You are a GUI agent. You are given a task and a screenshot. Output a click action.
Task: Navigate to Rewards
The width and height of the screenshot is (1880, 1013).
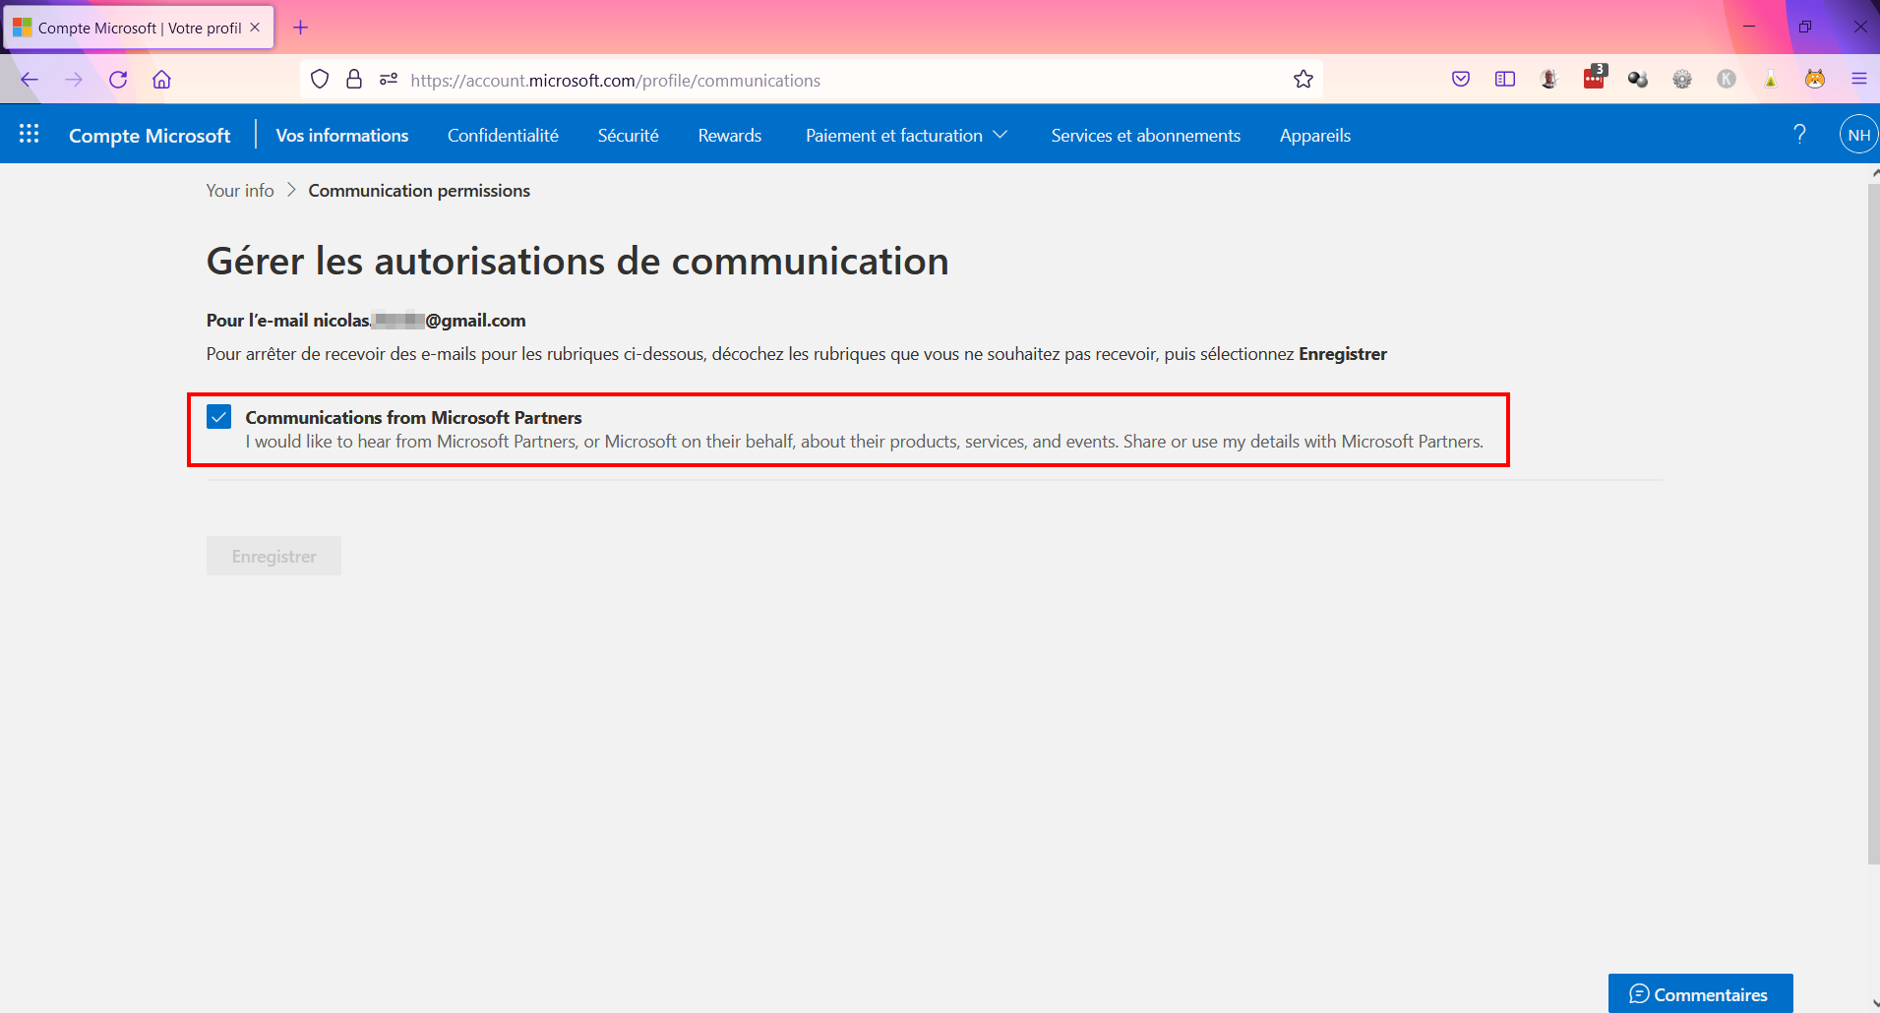[x=730, y=136]
